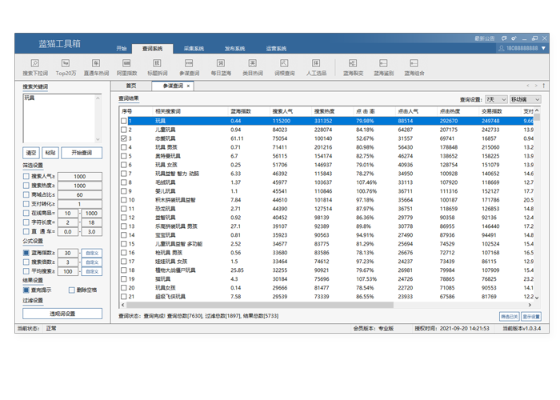Screen dimensions: 560x400
Task: Open the 蓝海组合 tool
Action: point(414,67)
